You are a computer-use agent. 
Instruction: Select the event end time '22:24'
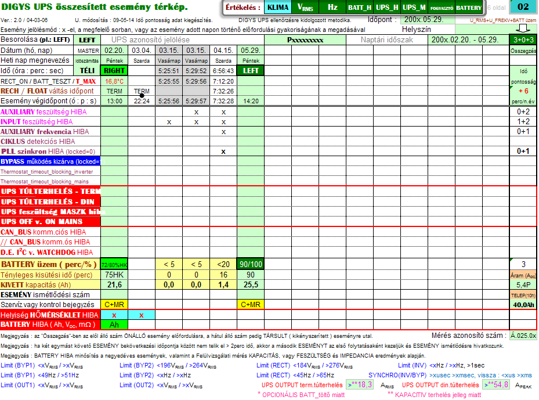[x=142, y=101]
